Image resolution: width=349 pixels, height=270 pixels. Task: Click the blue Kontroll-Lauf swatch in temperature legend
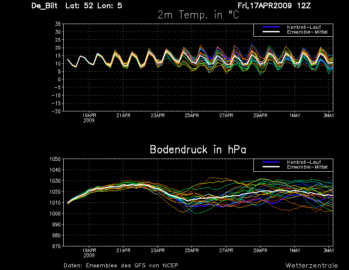tap(271, 27)
